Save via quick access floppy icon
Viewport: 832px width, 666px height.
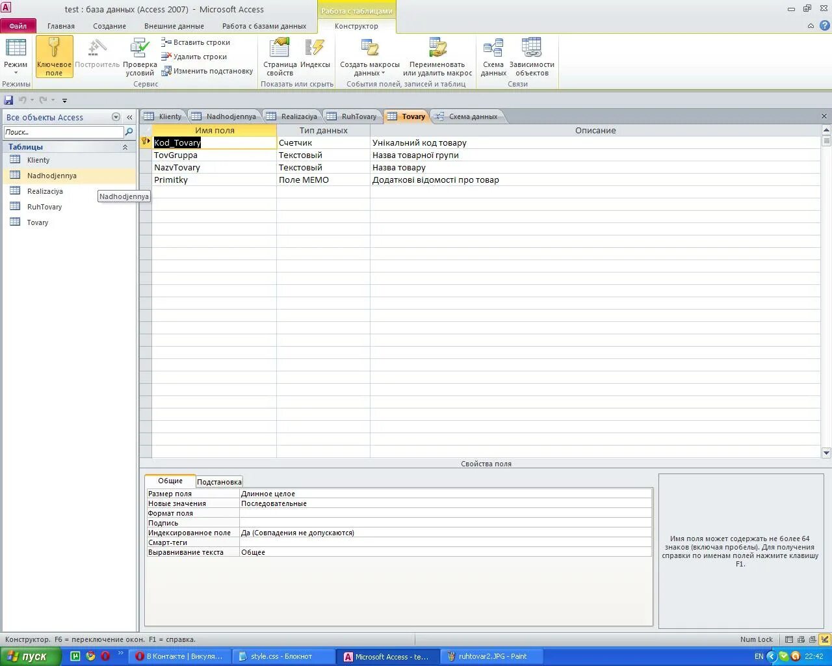(8, 100)
